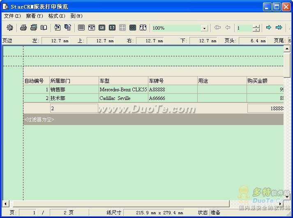Image resolution: width=293 pixels, height=218 pixels.
Task: Edit the bottom margin 下 field
Action: [203, 41]
